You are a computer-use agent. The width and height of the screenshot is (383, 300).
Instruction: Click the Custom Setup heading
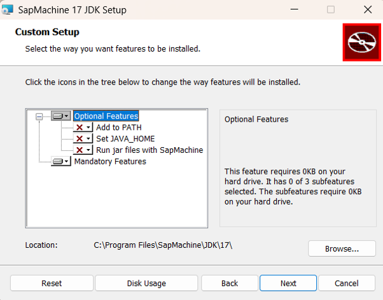[x=47, y=32]
